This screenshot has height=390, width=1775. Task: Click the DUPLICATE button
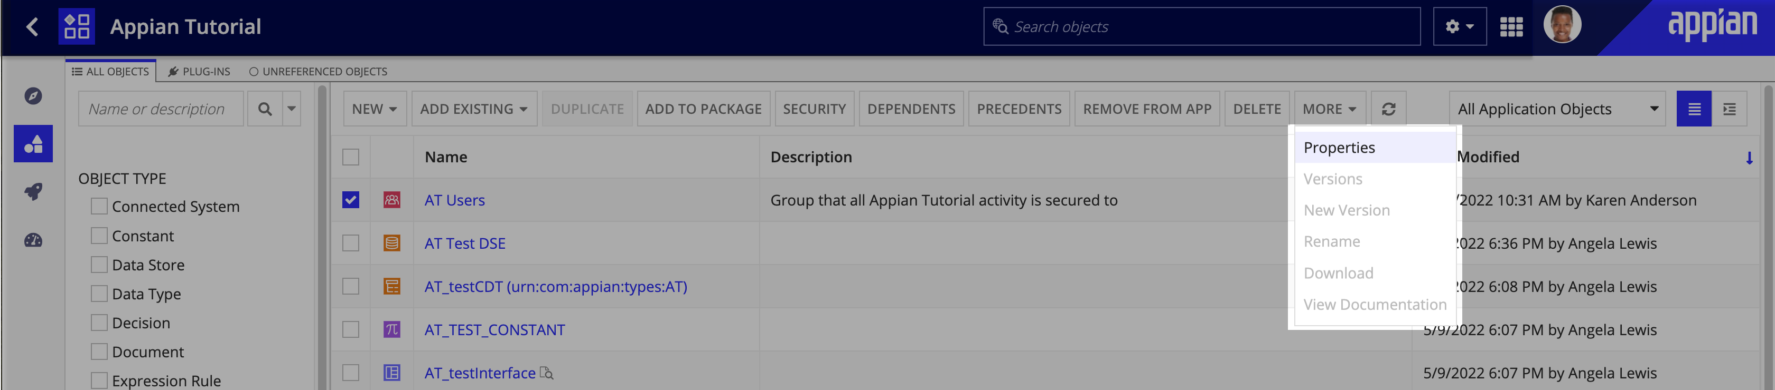[587, 109]
